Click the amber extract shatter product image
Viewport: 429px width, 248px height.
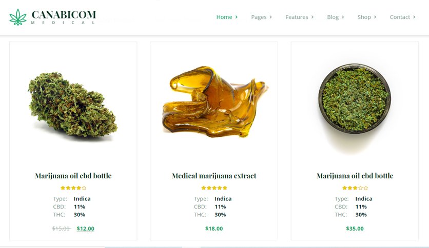pos(214,101)
